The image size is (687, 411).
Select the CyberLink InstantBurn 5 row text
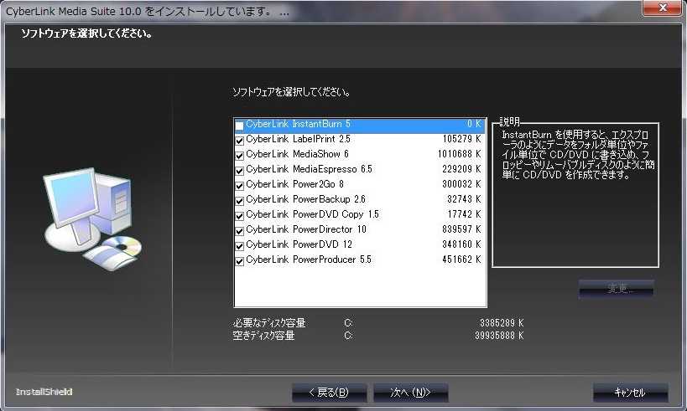coord(298,124)
